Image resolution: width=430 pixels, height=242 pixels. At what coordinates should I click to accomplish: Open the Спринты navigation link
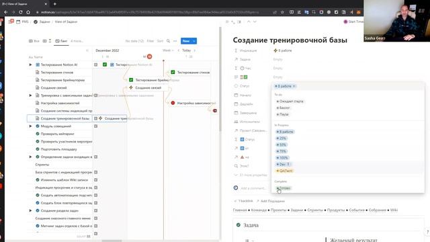pos(315,210)
